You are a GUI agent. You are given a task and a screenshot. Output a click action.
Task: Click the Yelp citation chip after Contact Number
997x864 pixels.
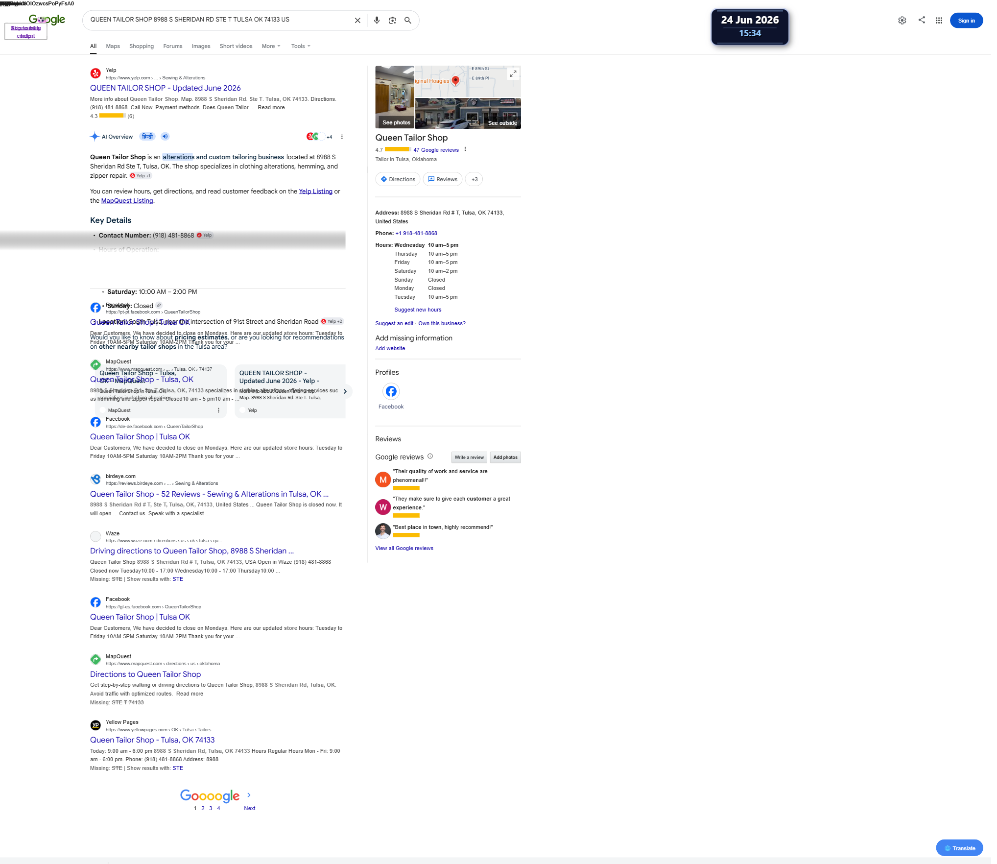coord(205,235)
